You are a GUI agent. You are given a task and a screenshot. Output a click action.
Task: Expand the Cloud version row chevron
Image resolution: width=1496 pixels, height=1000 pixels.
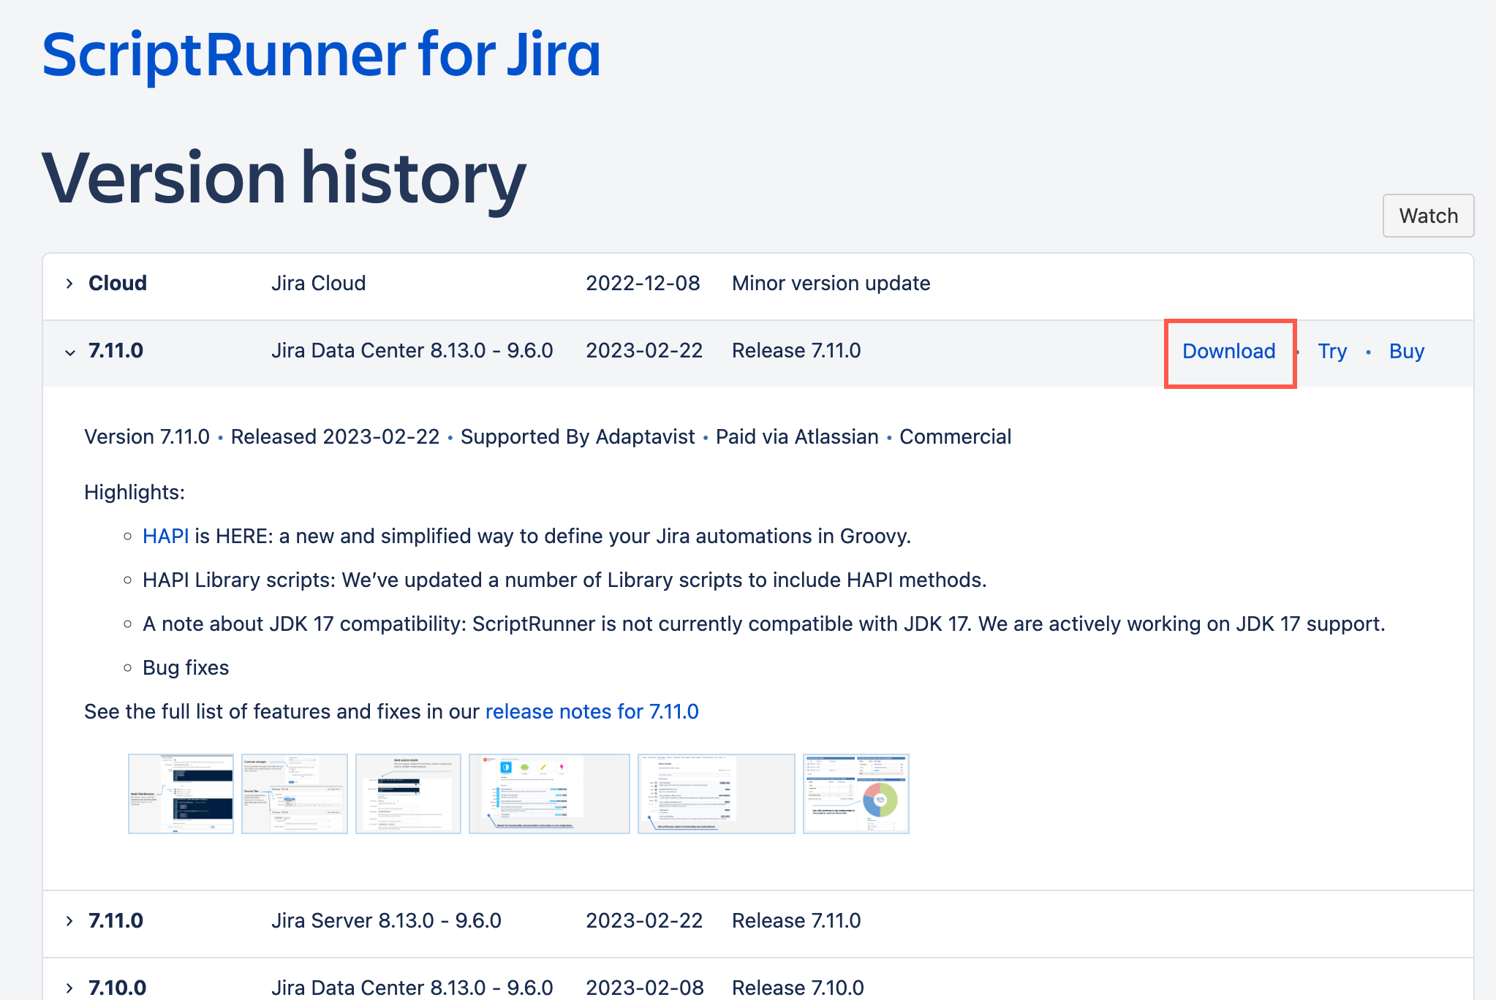pos(69,284)
